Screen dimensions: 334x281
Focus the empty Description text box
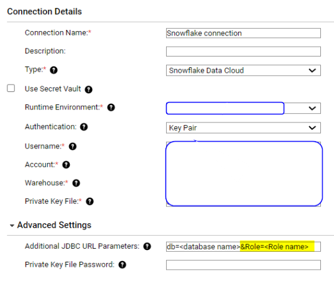(x=243, y=52)
